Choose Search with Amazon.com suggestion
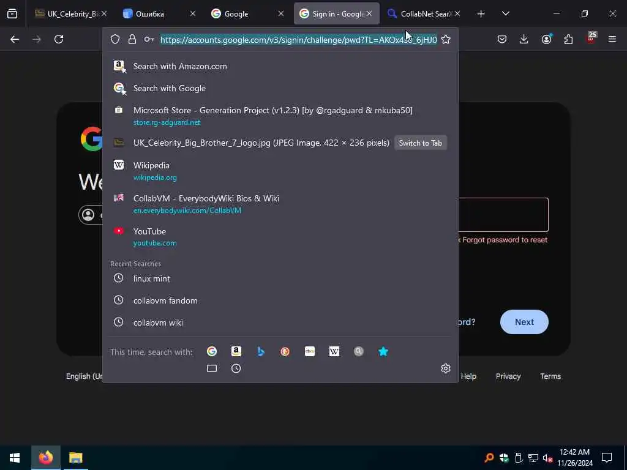This screenshot has height=470, width=627. (x=280, y=66)
